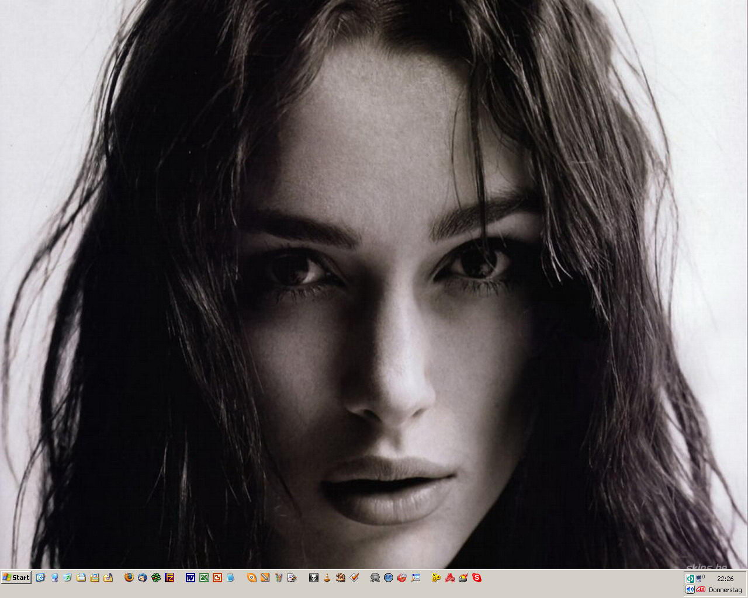Open the document with pen icon
Screen dimensions: 748x598
coord(292,578)
